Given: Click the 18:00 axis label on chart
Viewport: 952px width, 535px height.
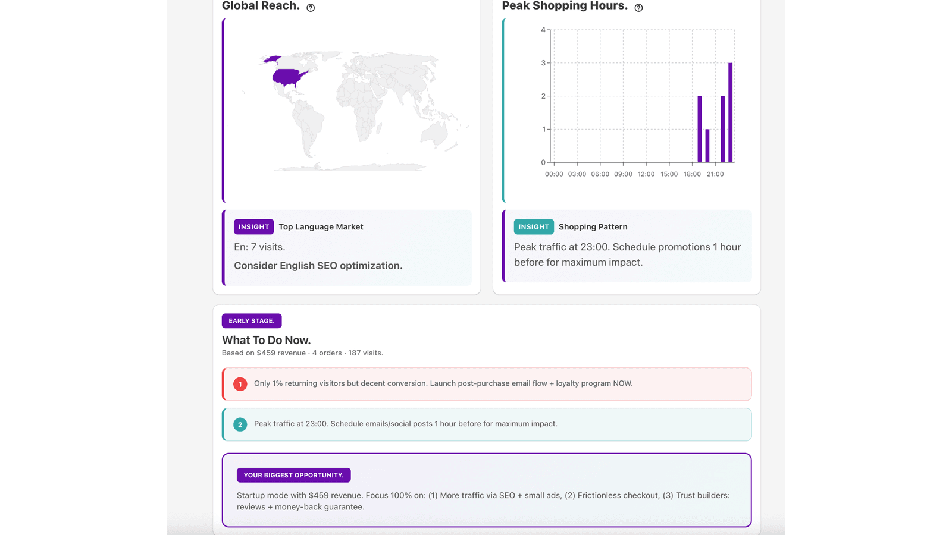Looking at the screenshot, I should tap(692, 174).
